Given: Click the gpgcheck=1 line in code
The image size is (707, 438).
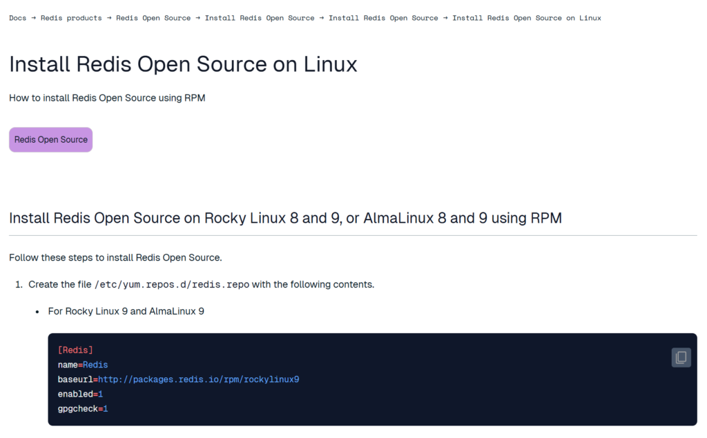Looking at the screenshot, I should click(83, 409).
